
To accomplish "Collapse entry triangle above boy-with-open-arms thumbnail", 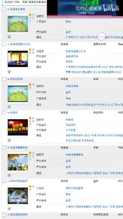I will [8, 148].
